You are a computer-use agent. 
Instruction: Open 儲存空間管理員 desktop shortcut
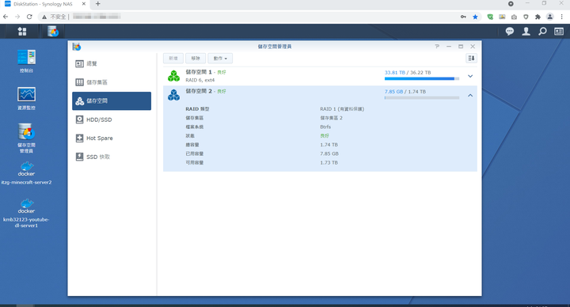(27, 138)
